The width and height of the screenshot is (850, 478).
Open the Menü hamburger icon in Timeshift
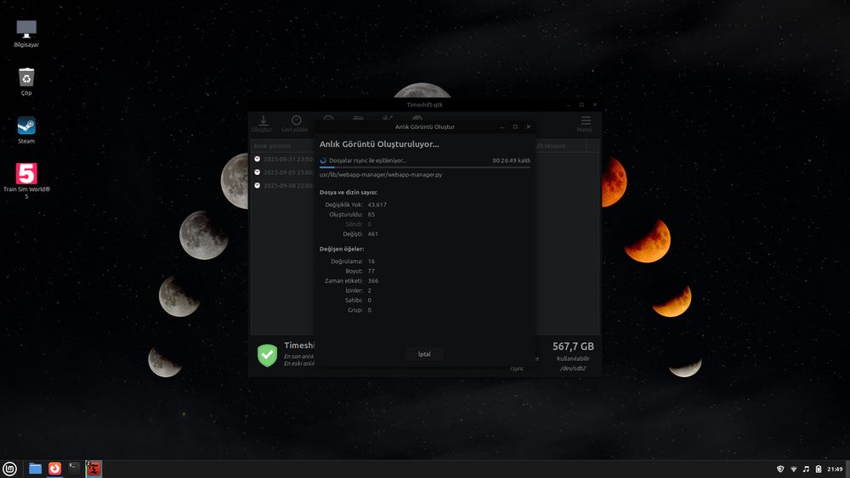(585, 123)
